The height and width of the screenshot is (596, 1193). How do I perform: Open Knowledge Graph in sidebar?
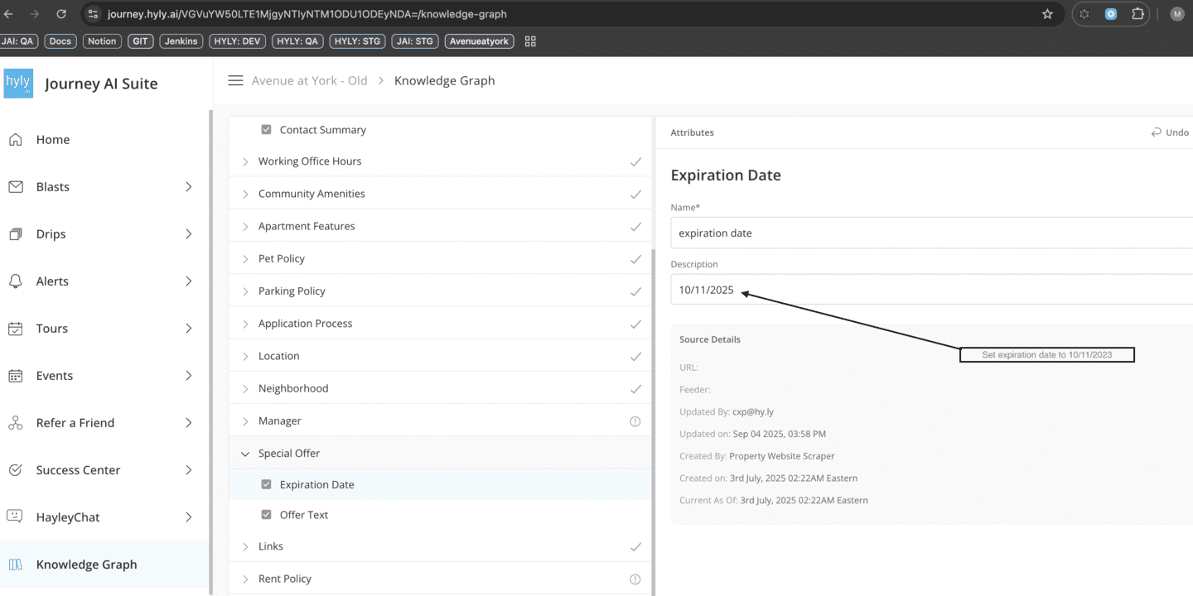86,565
